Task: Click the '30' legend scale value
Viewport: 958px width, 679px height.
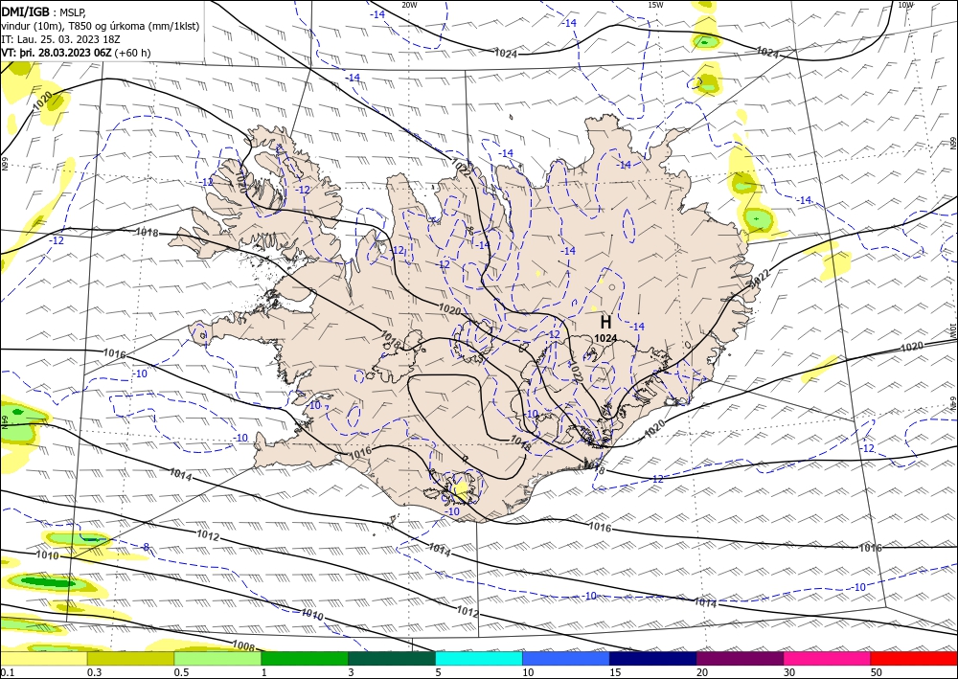Action: [789, 672]
